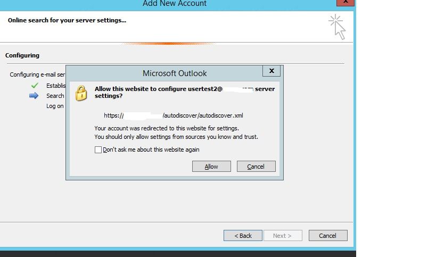This screenshot has width=436, height=257.
Task: Click "Your account was redirected" message
Action: tap(167, 128)
